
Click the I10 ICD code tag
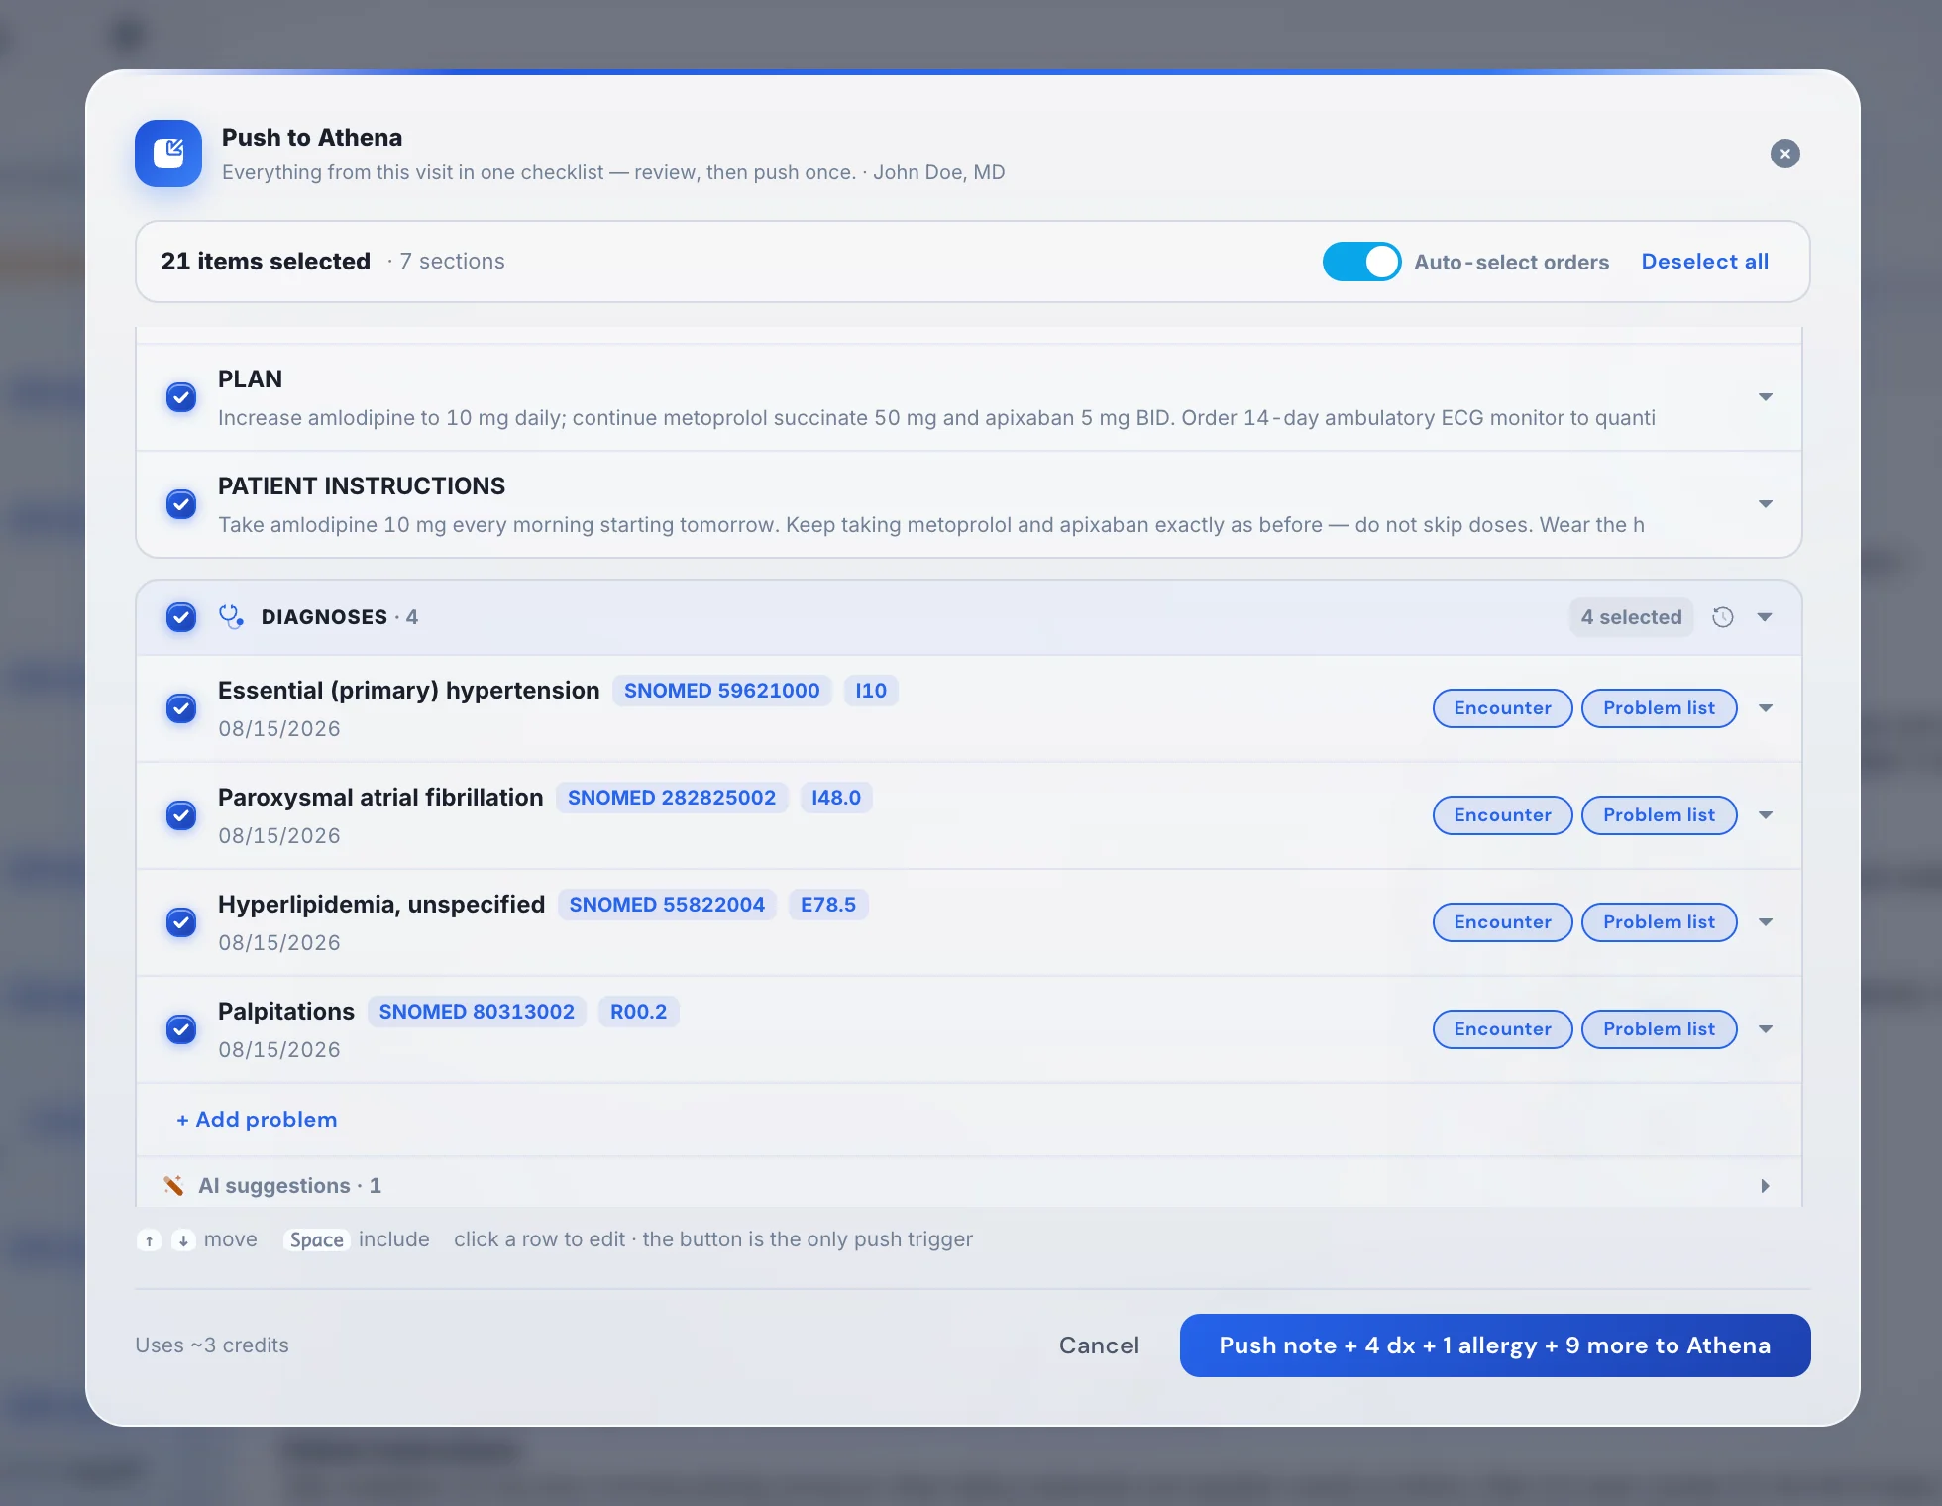(x=871, y=691)
